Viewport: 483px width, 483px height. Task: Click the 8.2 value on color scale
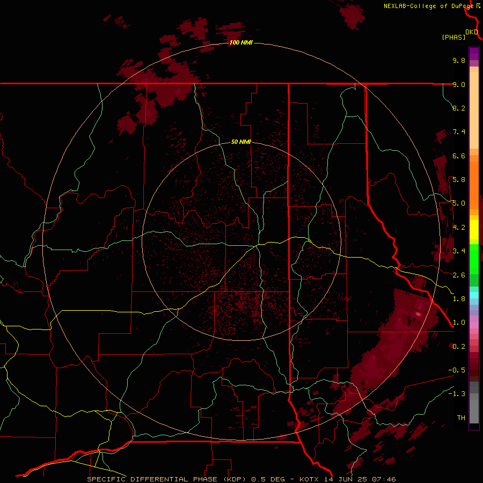(x=459, y=108)
